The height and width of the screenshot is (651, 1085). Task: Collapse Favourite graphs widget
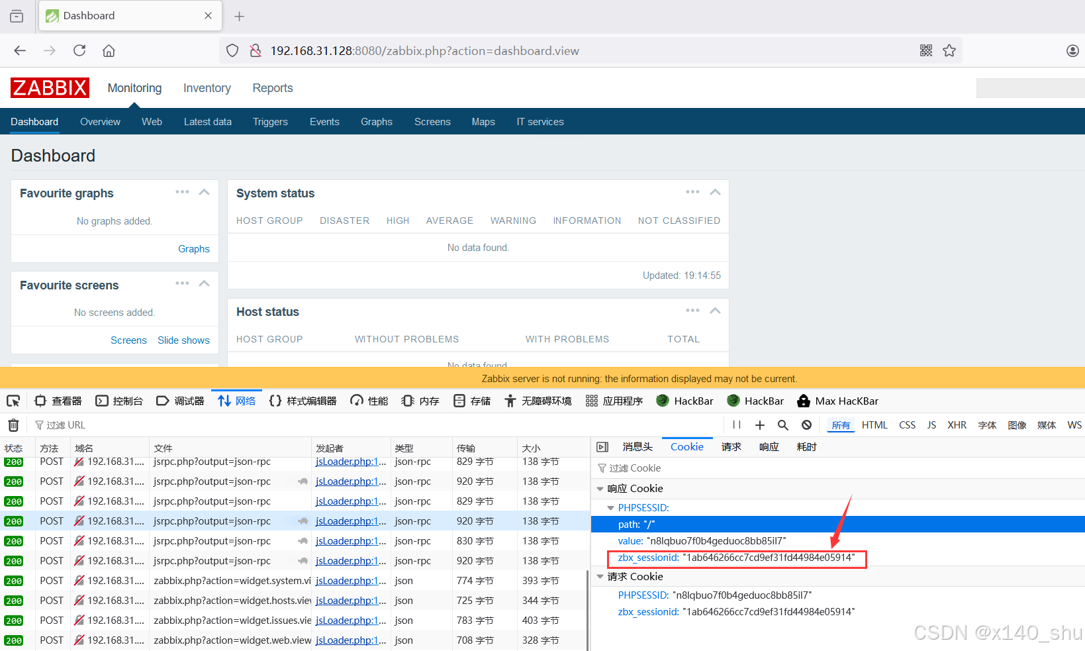click(x=205, y=192)
